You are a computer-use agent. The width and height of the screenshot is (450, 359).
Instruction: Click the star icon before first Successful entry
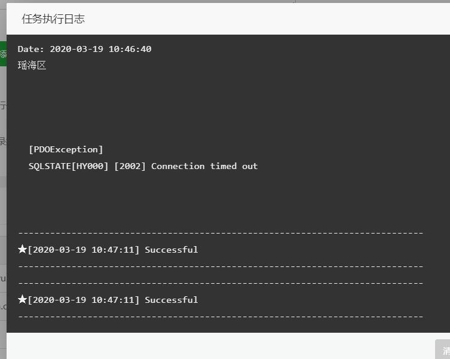pyautogui.click(x=23, y=250)
